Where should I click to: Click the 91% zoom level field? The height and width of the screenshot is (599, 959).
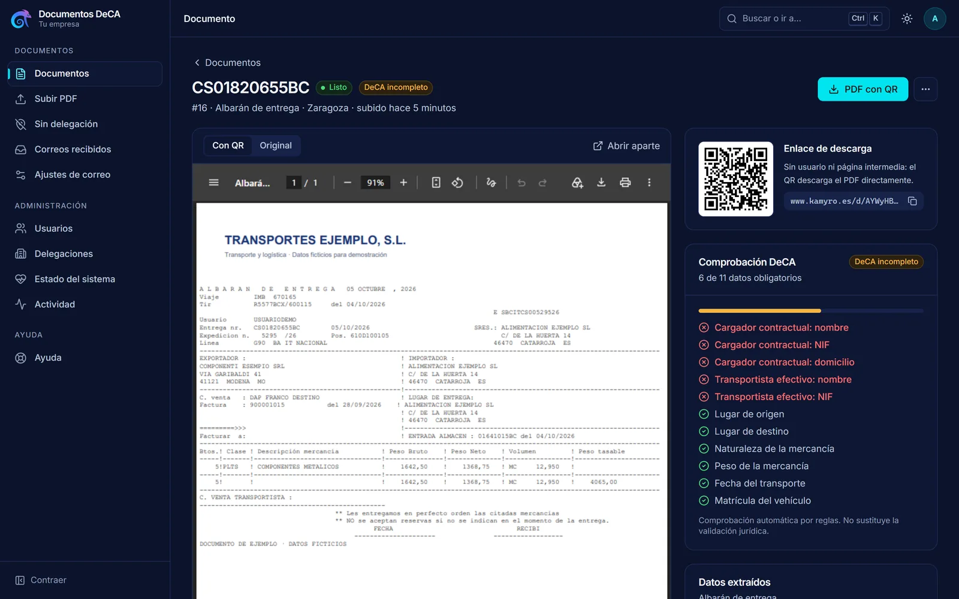(375, 183)
